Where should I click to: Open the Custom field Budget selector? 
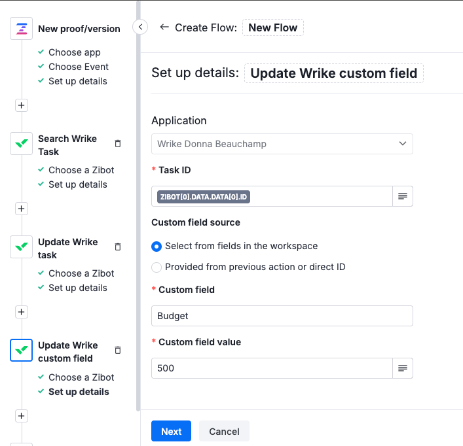coord(282,316)
